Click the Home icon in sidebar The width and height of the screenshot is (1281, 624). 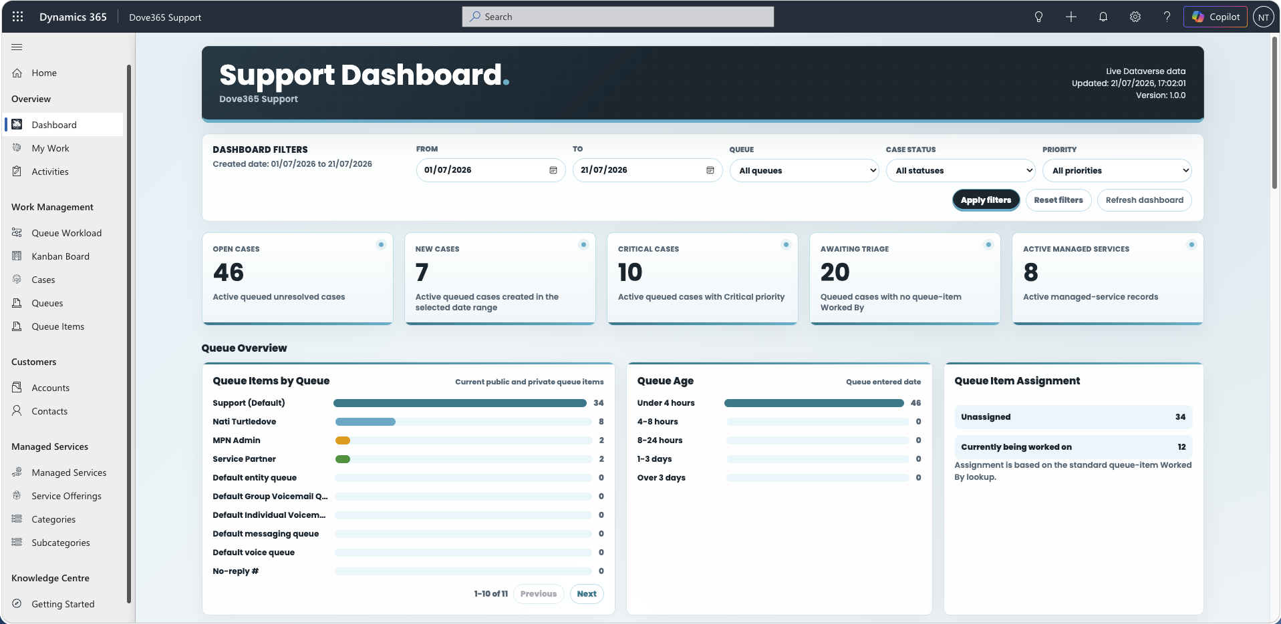[17, 73]
